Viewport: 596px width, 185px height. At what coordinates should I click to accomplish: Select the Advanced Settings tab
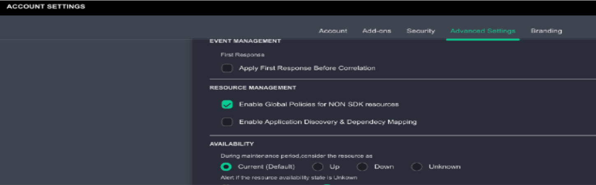[483, 31]
